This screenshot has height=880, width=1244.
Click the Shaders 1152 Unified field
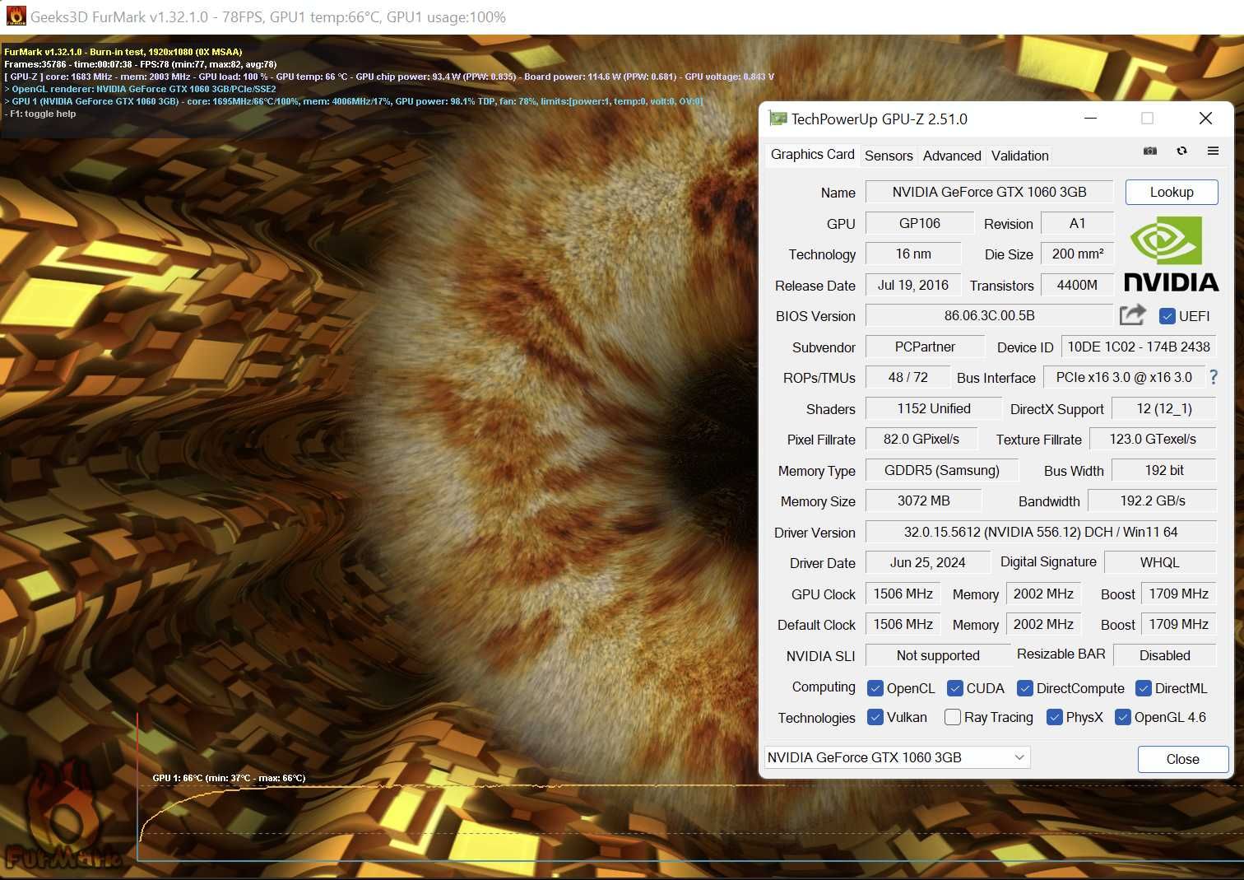click(x=934, y=408)
